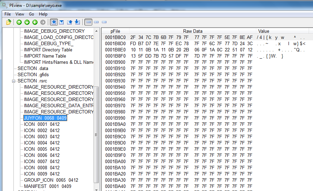
Task: Click the Value column header
Action: pyautogui.click(x=282, y=31)
